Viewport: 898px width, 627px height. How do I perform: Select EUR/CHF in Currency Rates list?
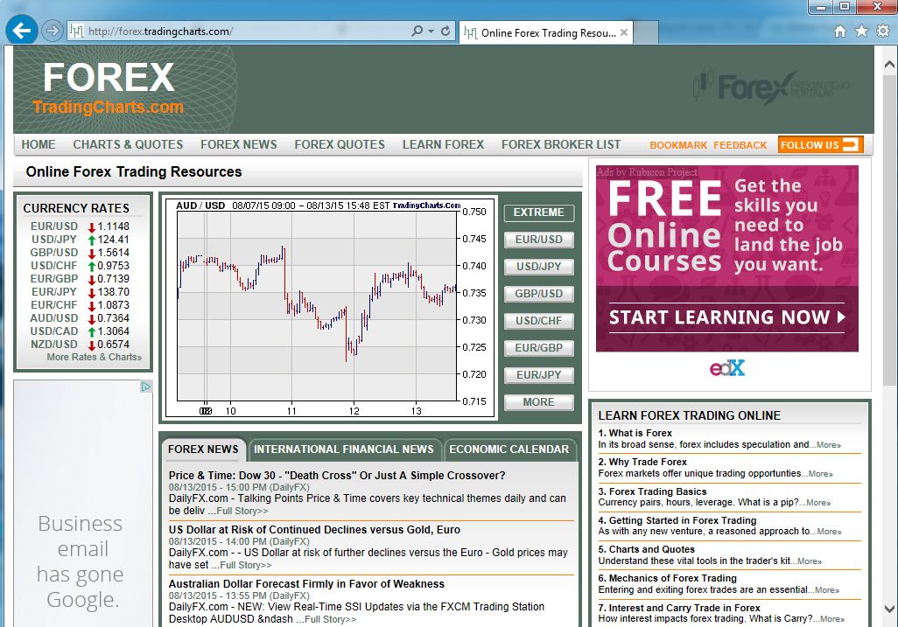pyautogui.click(x=54, y=305)
